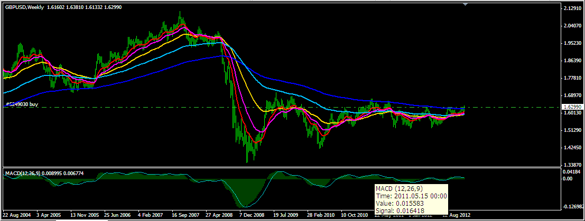Click the 2.04070 price scale label
This screenshot has height=221, width=585.
(573, 26)
